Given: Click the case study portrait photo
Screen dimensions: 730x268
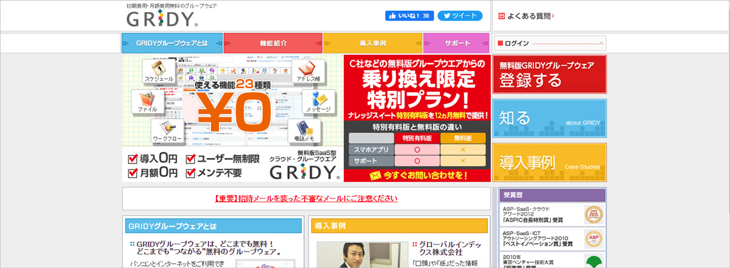Looking at the screenshot, I should (x=363, y=255).
